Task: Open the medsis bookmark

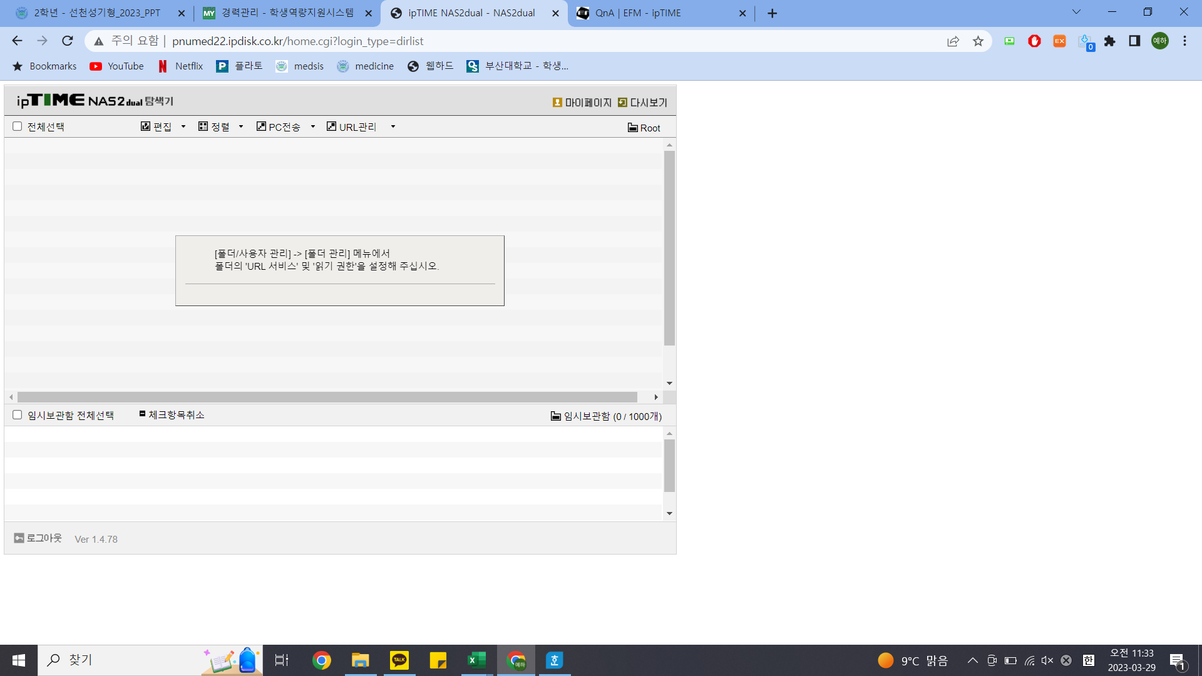Action: point(299,66)
